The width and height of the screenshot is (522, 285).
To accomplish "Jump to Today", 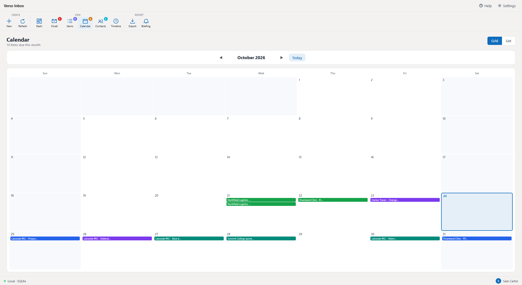I will 297,58.
